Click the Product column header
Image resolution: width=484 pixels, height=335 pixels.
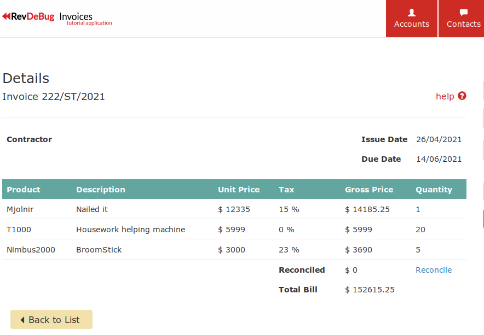click(x=24, y=190)
